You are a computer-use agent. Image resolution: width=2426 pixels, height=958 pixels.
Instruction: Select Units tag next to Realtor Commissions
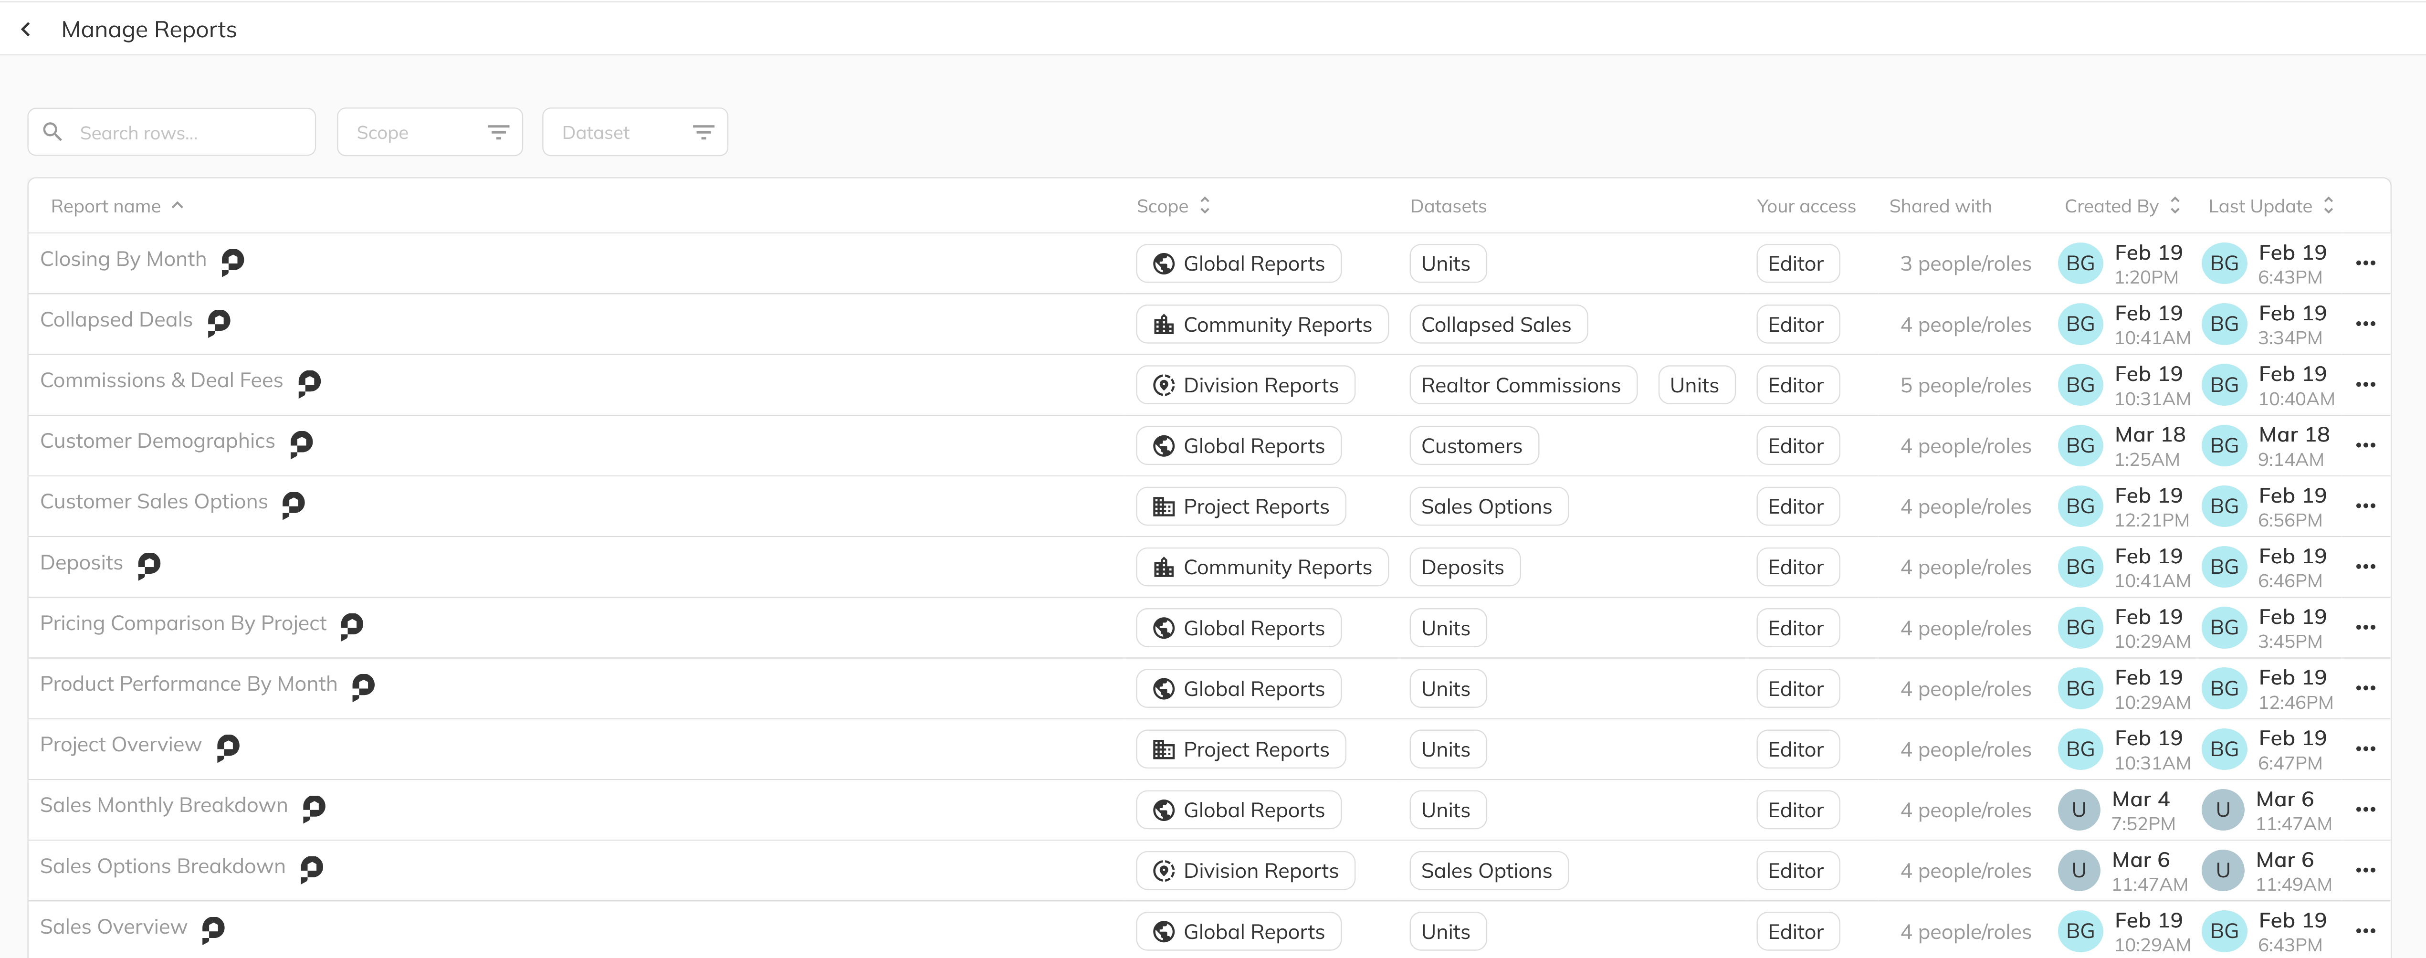pyautogui.click(x=1696, y=385)
